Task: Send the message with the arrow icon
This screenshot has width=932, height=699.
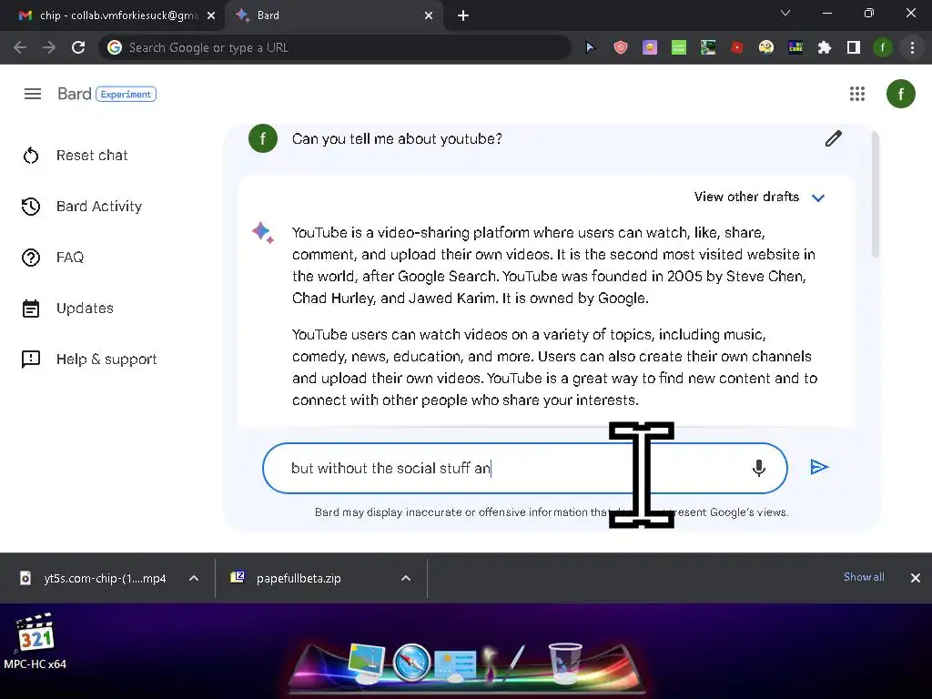Action: 819,467
